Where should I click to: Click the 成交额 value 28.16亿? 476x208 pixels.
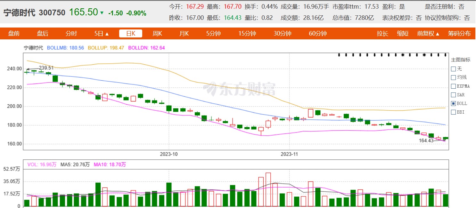[313, 18]
